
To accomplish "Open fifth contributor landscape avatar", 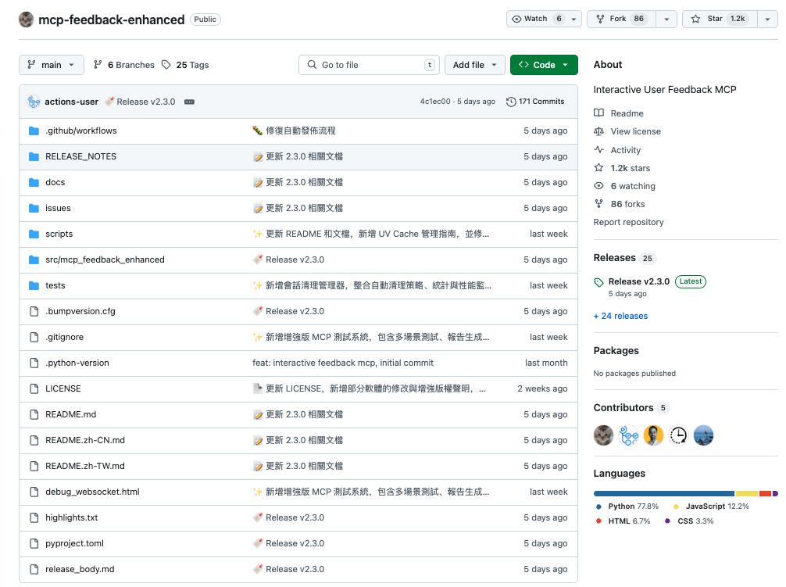I will (x=704, y=435).
